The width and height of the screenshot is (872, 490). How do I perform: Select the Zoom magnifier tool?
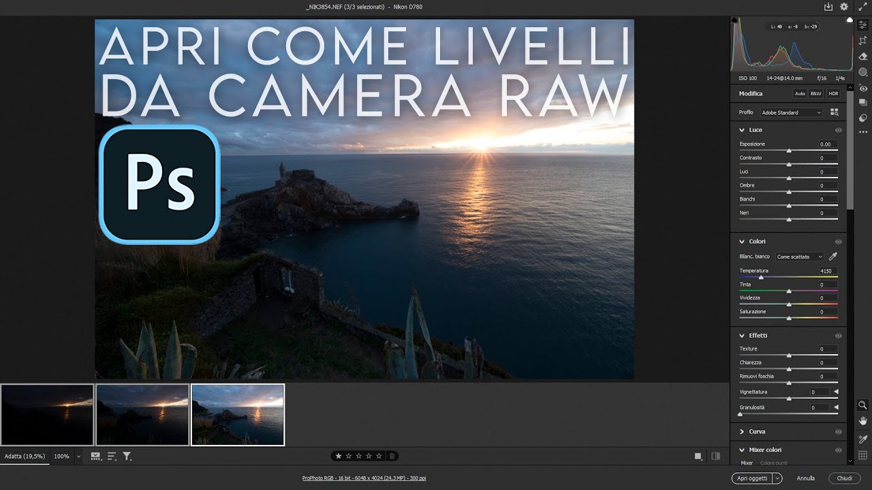[862, 405]
